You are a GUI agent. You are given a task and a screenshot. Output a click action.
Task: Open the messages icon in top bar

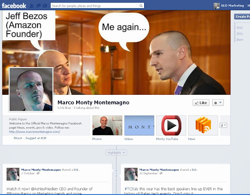38,6
